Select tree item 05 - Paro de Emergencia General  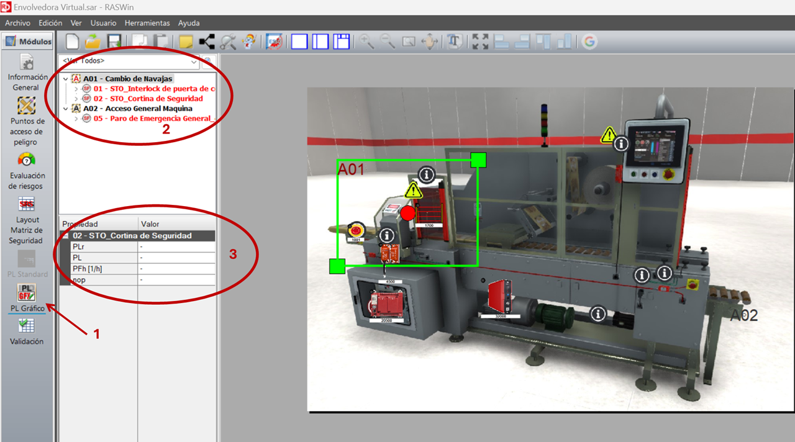tap(154, 119)
